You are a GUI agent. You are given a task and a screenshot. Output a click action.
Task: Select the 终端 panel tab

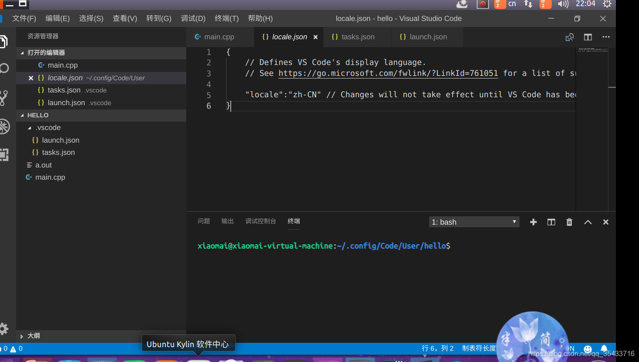pos(294,221)
